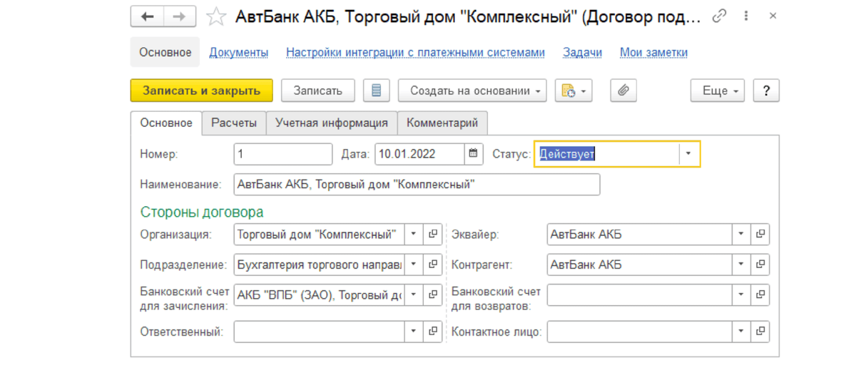Screen dimensions: 856x385
Task: Click the Эквайер field value АвтБанк АКБ
Action: pos(586,234)
